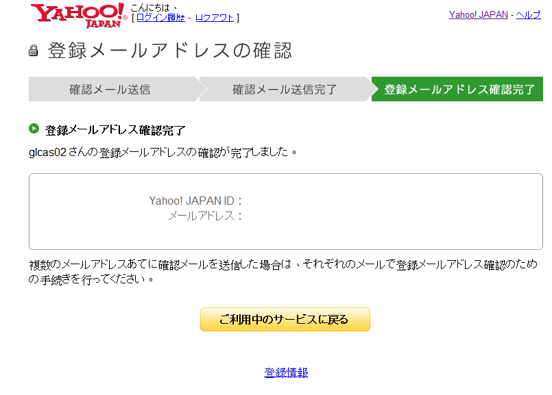This screenshot has height=395, width=552.
Task: Click the bold 登録メールアドレス確認完了 subheading
Action: [x=115, y=129]
